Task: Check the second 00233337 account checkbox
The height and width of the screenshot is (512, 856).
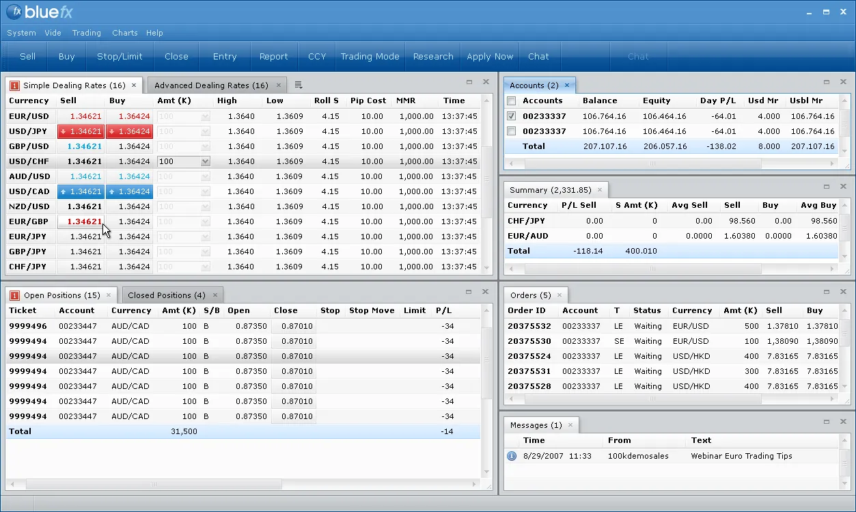Action: click(512, 131)
